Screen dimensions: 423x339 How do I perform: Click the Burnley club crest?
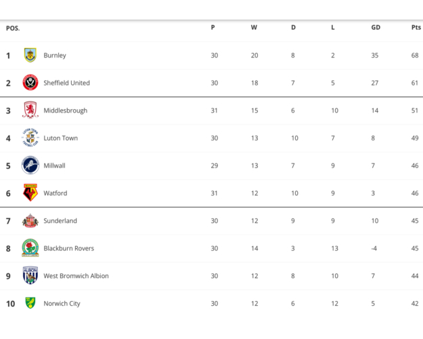coord(30,56)
